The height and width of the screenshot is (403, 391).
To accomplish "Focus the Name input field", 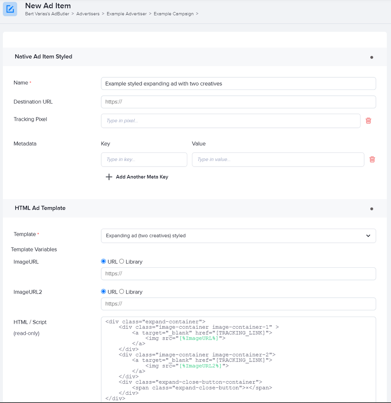I will point(238,84).
